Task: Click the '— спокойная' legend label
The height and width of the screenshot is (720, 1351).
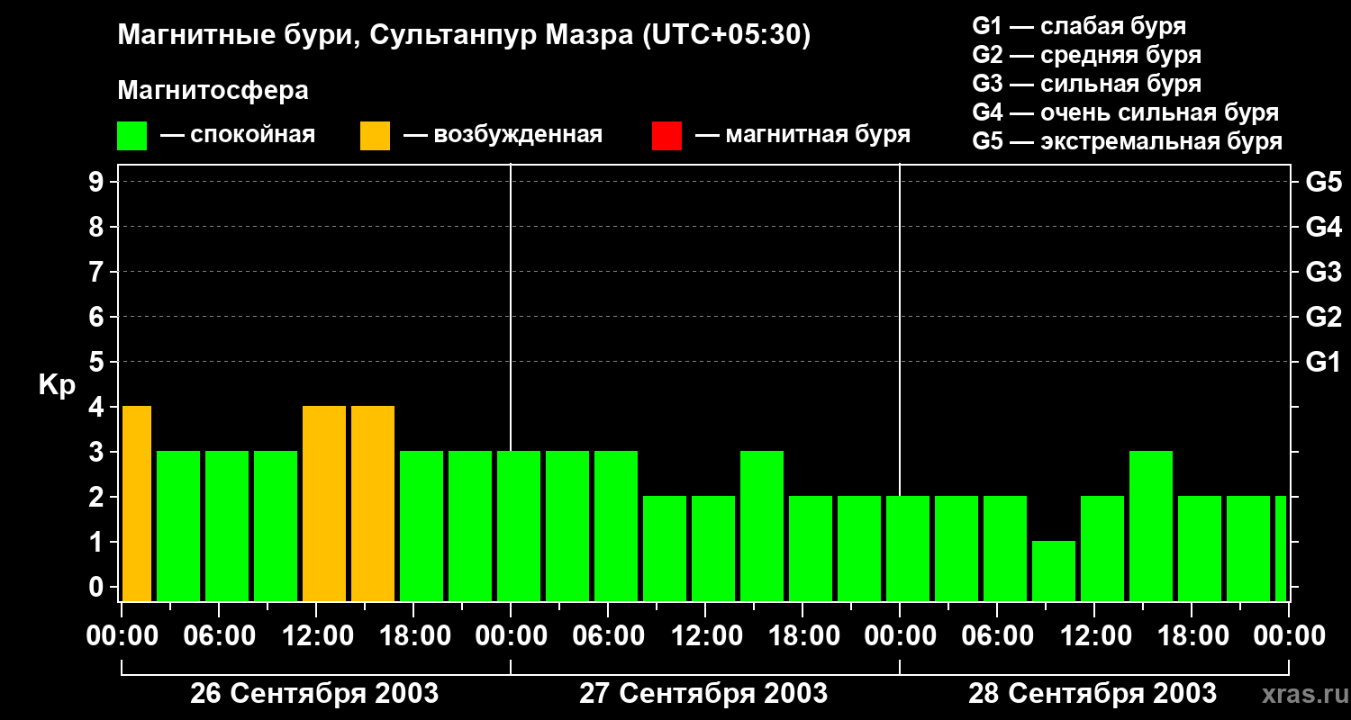Action: pyautogui.click(x=238, y=136)
